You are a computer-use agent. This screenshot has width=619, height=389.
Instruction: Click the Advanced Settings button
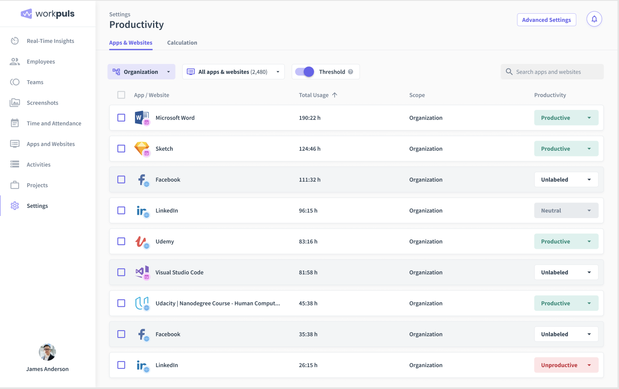[546, 19]
